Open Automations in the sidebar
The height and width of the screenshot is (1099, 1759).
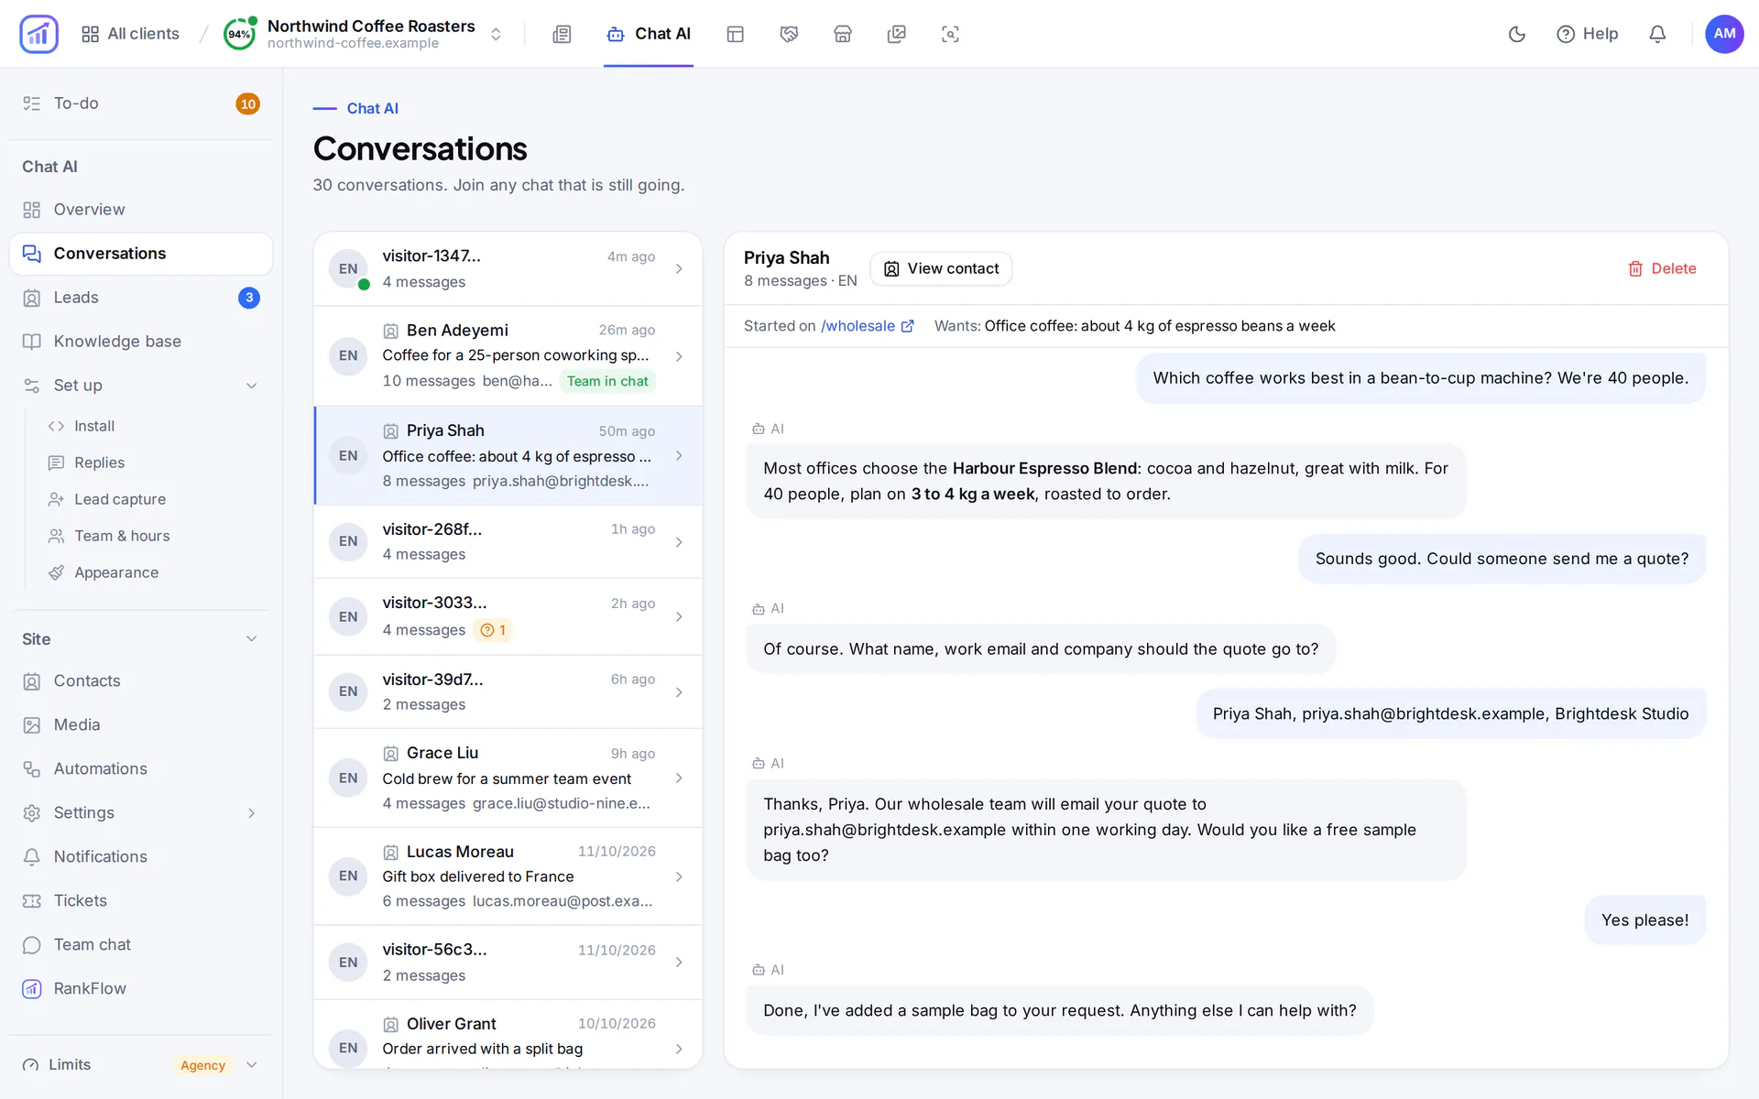(141, 769)
